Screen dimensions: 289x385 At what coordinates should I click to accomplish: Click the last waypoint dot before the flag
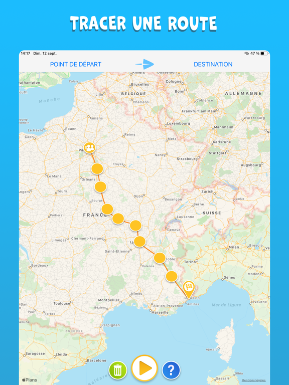[x=172, y=276]
